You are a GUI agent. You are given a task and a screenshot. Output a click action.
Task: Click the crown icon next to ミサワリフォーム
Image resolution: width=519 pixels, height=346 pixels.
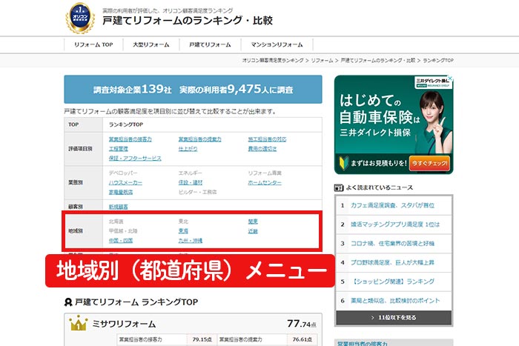coord(78,324)
